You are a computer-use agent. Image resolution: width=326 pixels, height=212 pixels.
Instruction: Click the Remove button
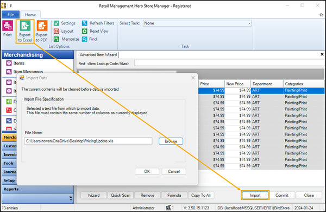(147, 195)
